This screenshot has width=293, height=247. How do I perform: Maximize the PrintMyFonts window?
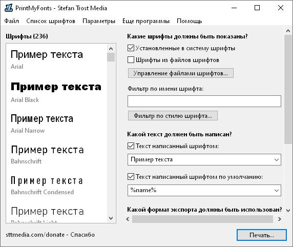tap(257, 8)
